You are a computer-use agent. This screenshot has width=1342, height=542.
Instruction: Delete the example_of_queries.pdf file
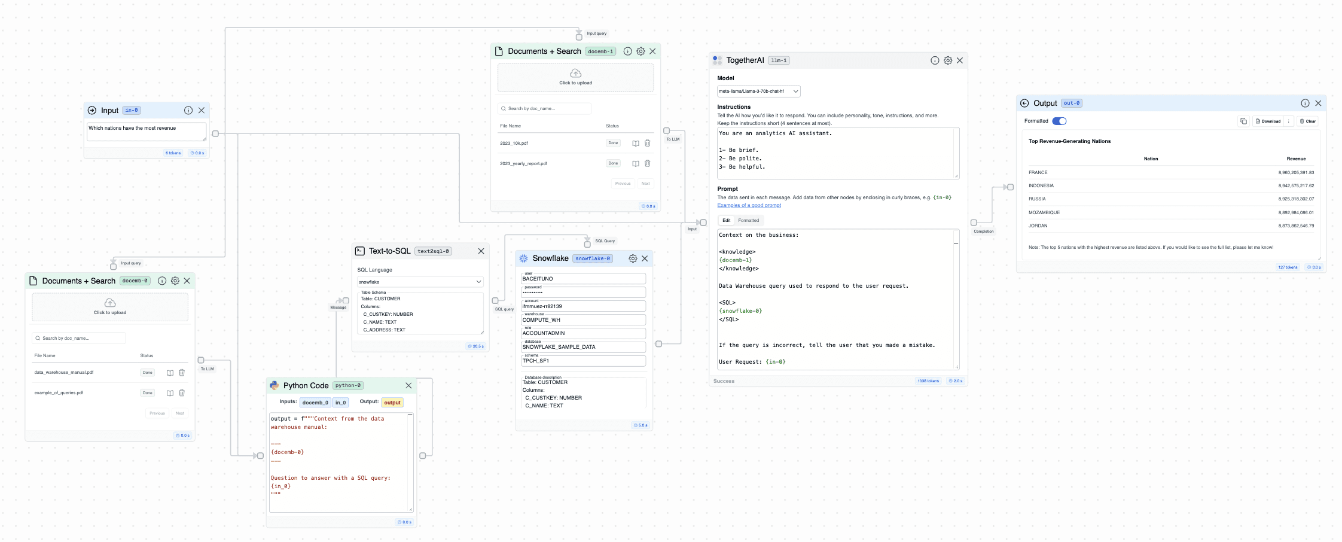182,393
